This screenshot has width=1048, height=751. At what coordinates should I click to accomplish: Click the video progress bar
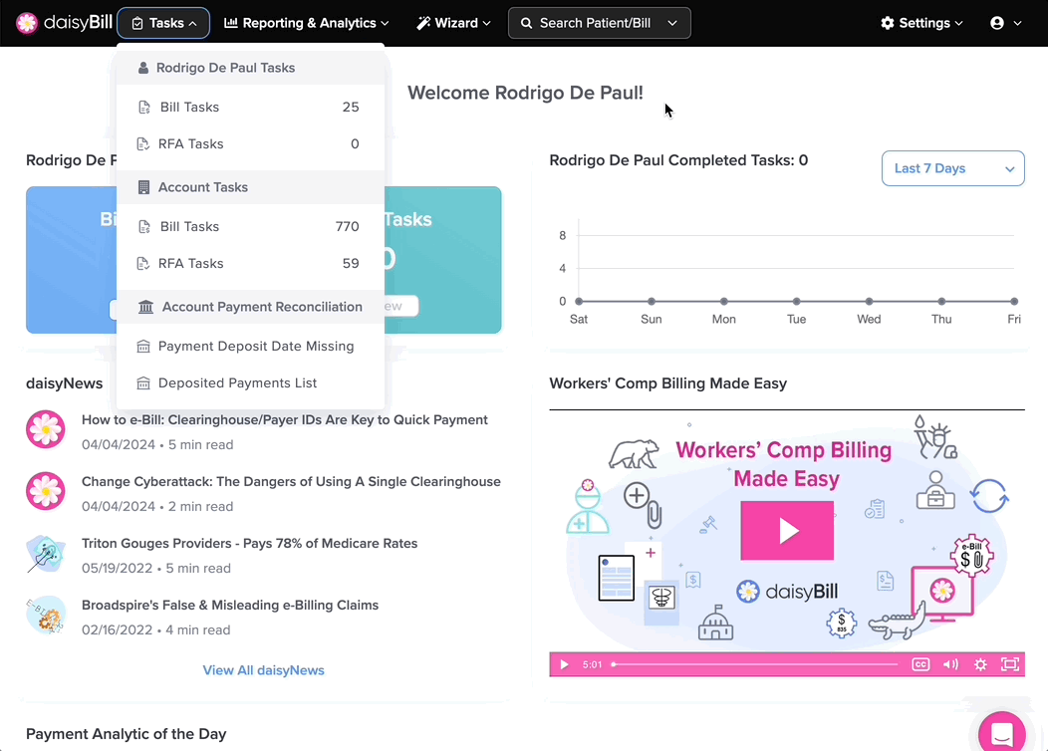point(754,664)
